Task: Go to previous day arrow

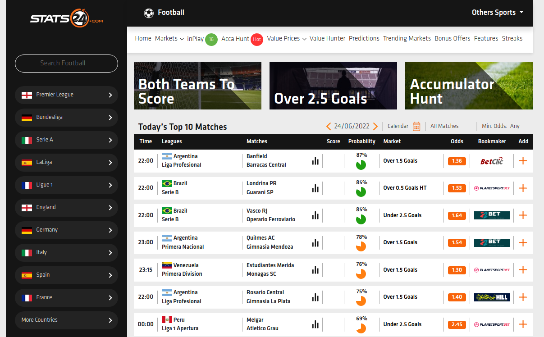Action: click(x=329, y=127)
